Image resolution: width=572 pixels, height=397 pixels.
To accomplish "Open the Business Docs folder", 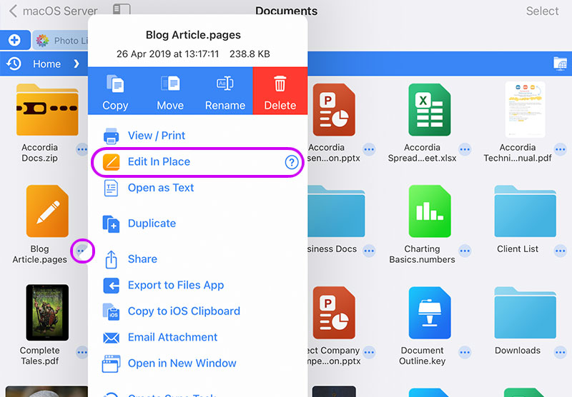I will [336, 211].
